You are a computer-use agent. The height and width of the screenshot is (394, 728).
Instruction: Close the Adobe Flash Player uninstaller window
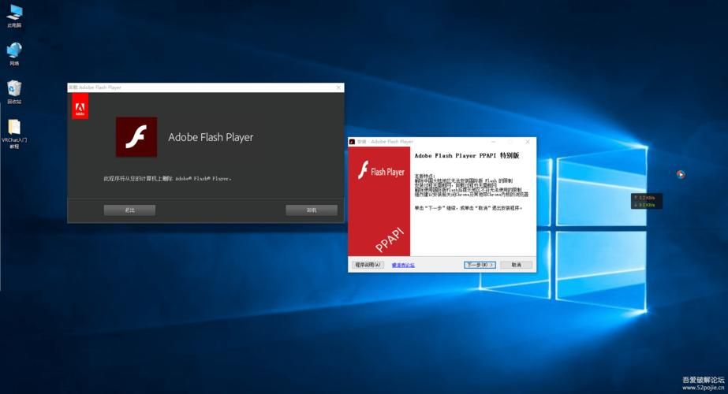tap(339, 87)
